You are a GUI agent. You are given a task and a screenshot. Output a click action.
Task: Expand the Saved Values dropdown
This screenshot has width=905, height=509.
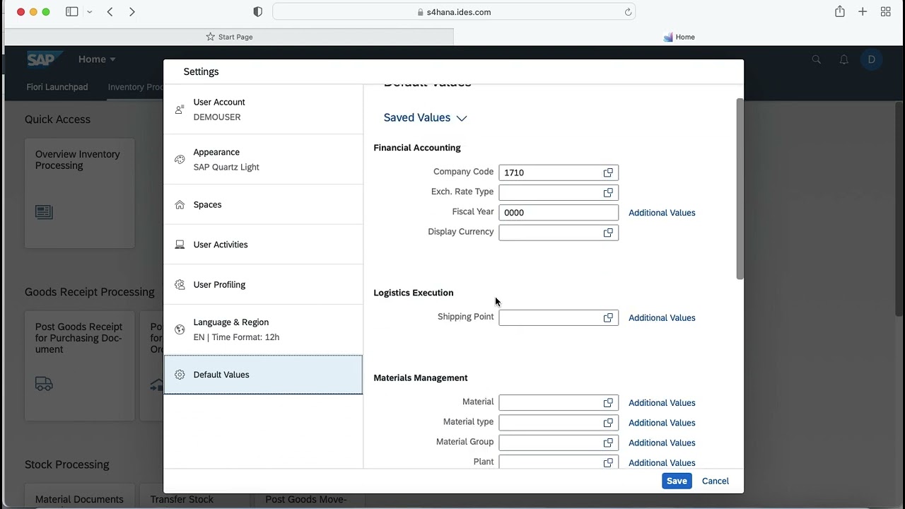(x=426, y=118)
